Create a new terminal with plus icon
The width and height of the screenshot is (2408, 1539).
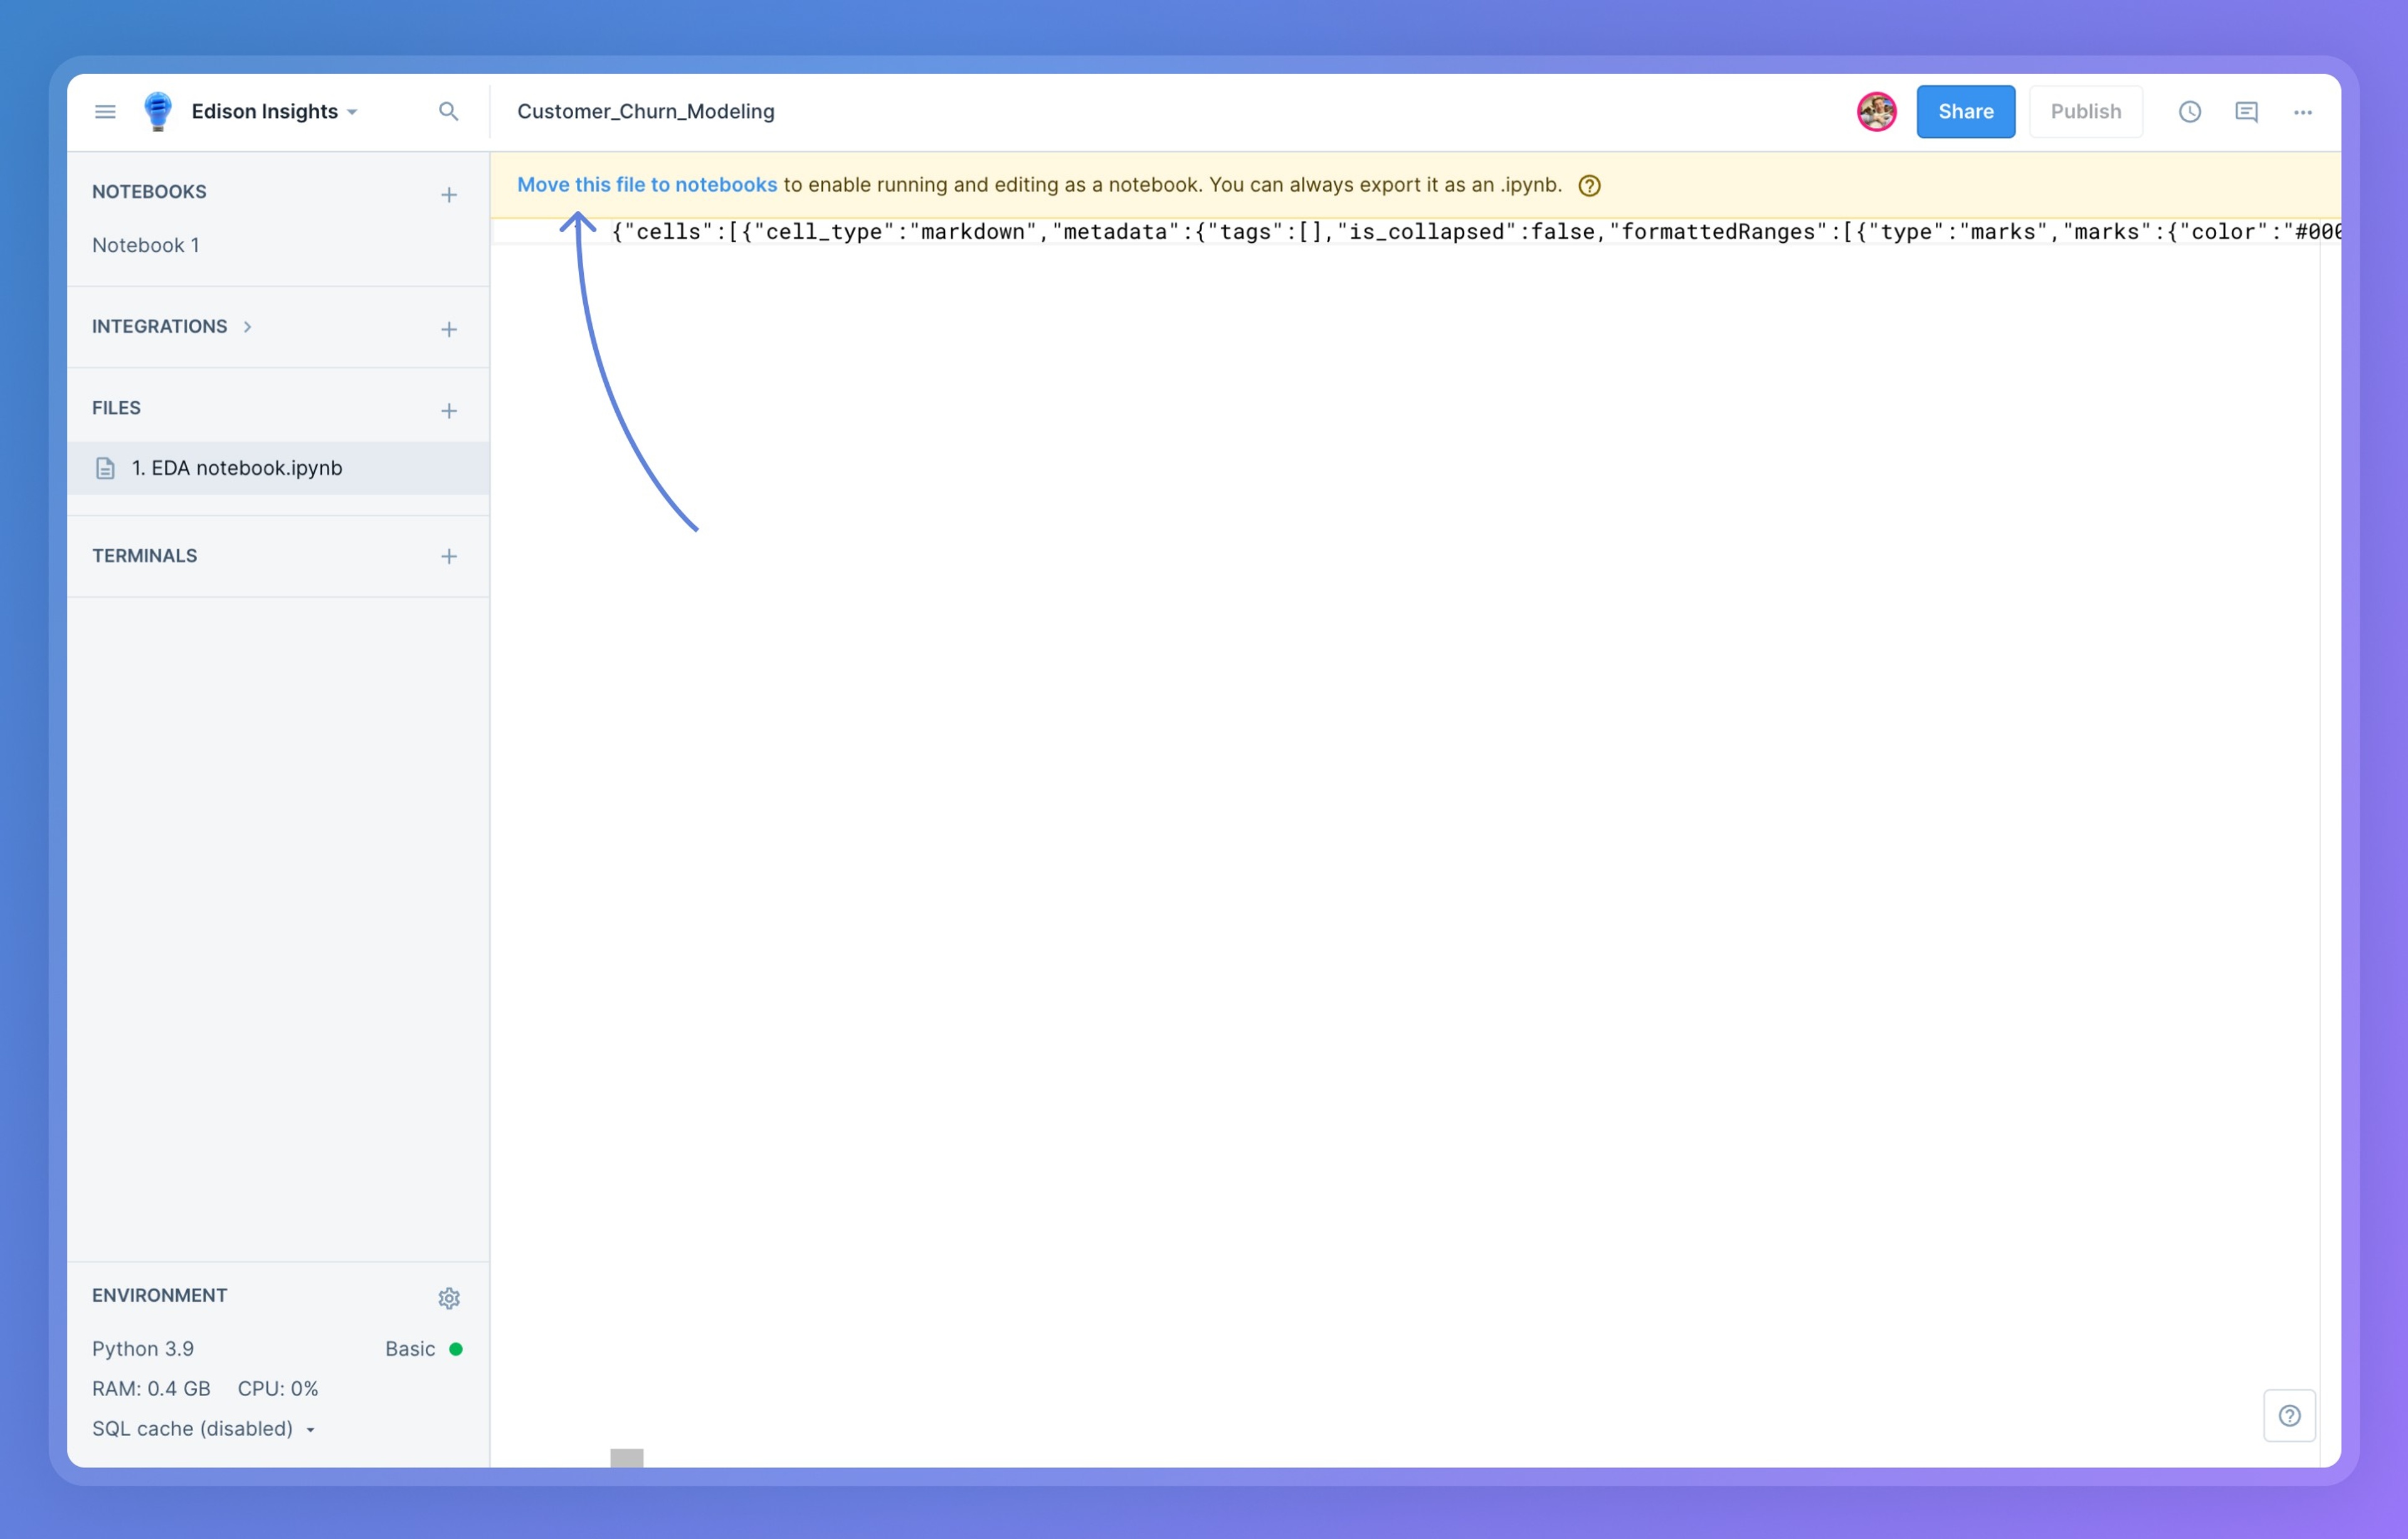tap(449, 556)
